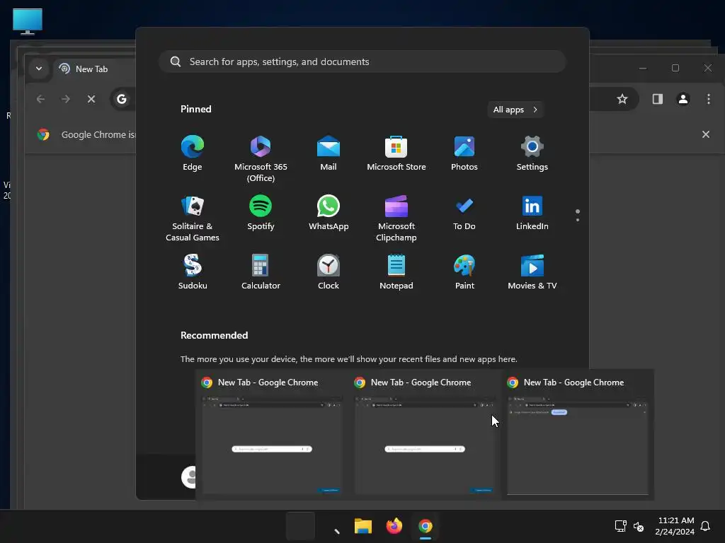Dismiss the Google Chrome info bar

(x=706, y=134)
